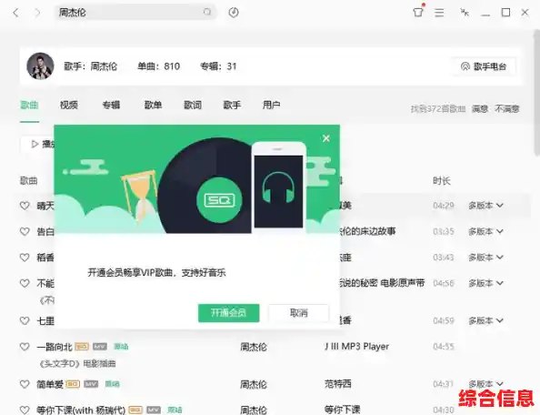Open the skin (shirt) icon
The width and height of the screenshot is (540, 415).
418,13
